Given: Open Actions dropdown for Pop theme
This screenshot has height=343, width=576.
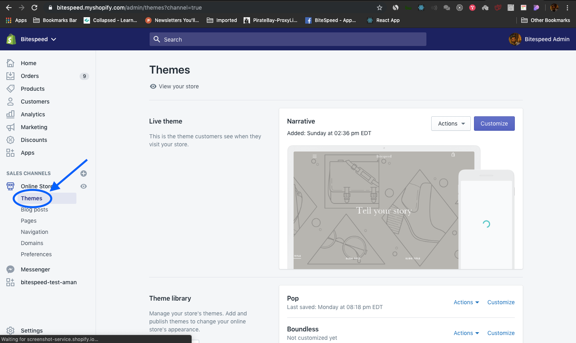Looking at the screenshot, I should point(466,302).
